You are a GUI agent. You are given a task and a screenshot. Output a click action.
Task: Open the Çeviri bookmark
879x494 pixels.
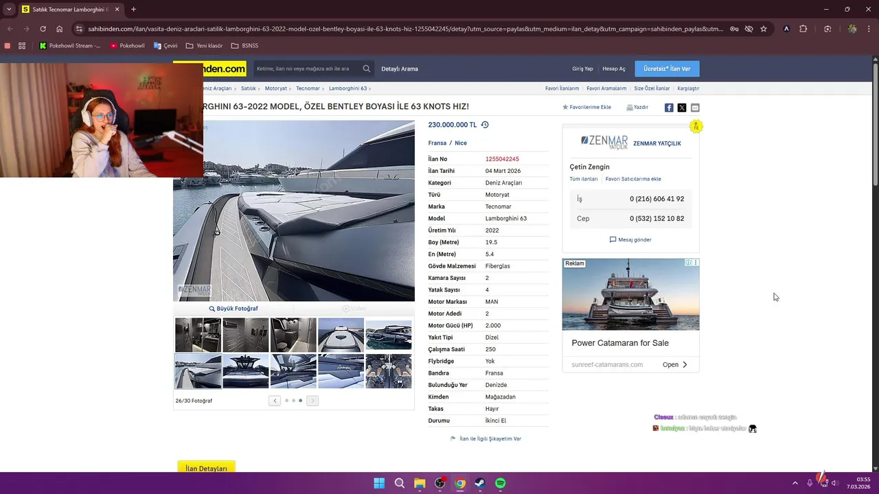point(165,46)
